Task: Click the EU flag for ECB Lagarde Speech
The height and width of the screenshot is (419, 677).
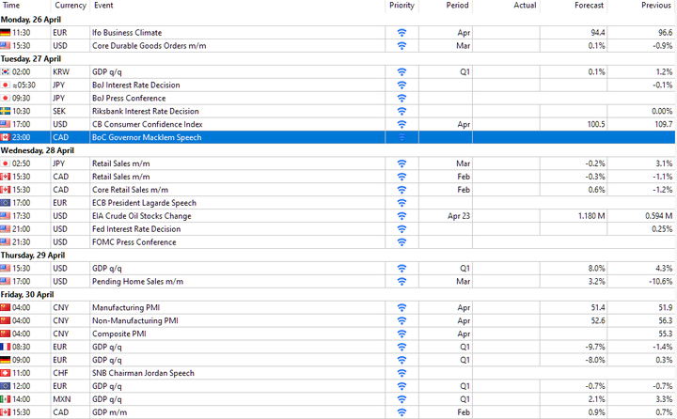Action: [x=6, y=203]
